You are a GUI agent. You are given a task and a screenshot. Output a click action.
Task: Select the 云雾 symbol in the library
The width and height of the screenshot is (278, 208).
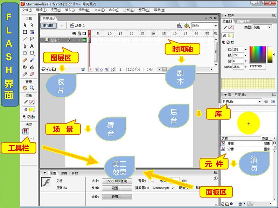click(246, 149)
